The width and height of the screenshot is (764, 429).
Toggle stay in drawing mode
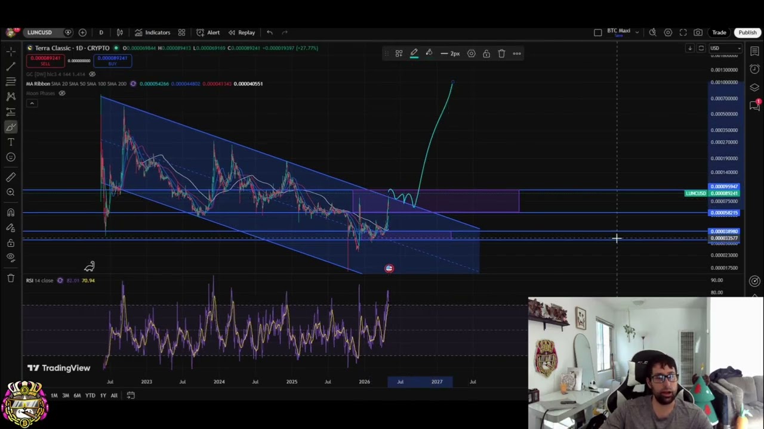pyautogui.click(x=11, y=228)
